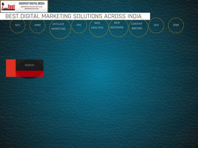Click the 'INDOFAST DIGITAL MEDIA' banner title
Image resolution: width=198 pixels, height=148 pixels.
pos(32,3)
